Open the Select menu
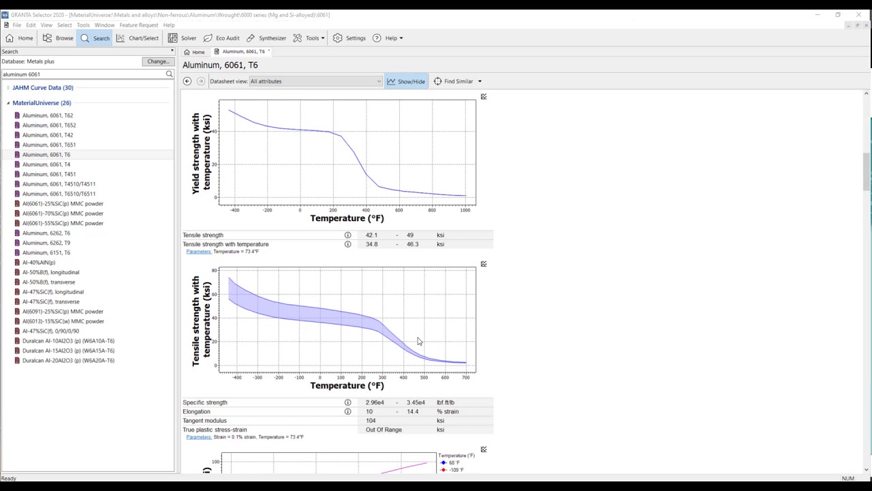The image size is (872, 491). (x=64, y=25)
